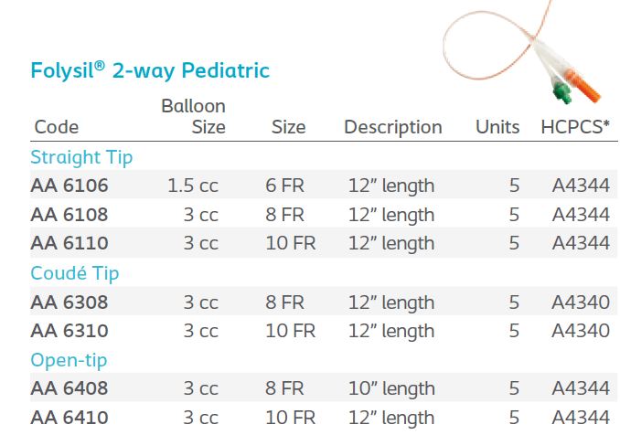
Task: Select product code AA 6410
Action: [69, 418]
